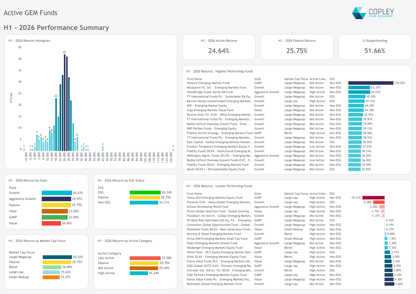
Task: Select BNP Paribas Funds - Emerging Equity
Action: coord(212,129)
